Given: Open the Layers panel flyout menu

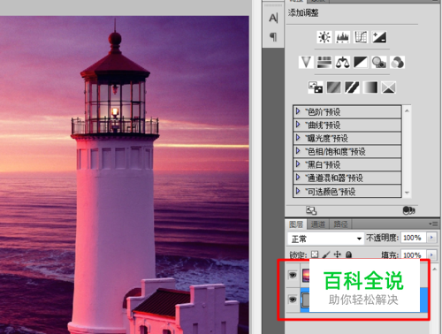Looking at the screenshot, I should tap(433, 224).
